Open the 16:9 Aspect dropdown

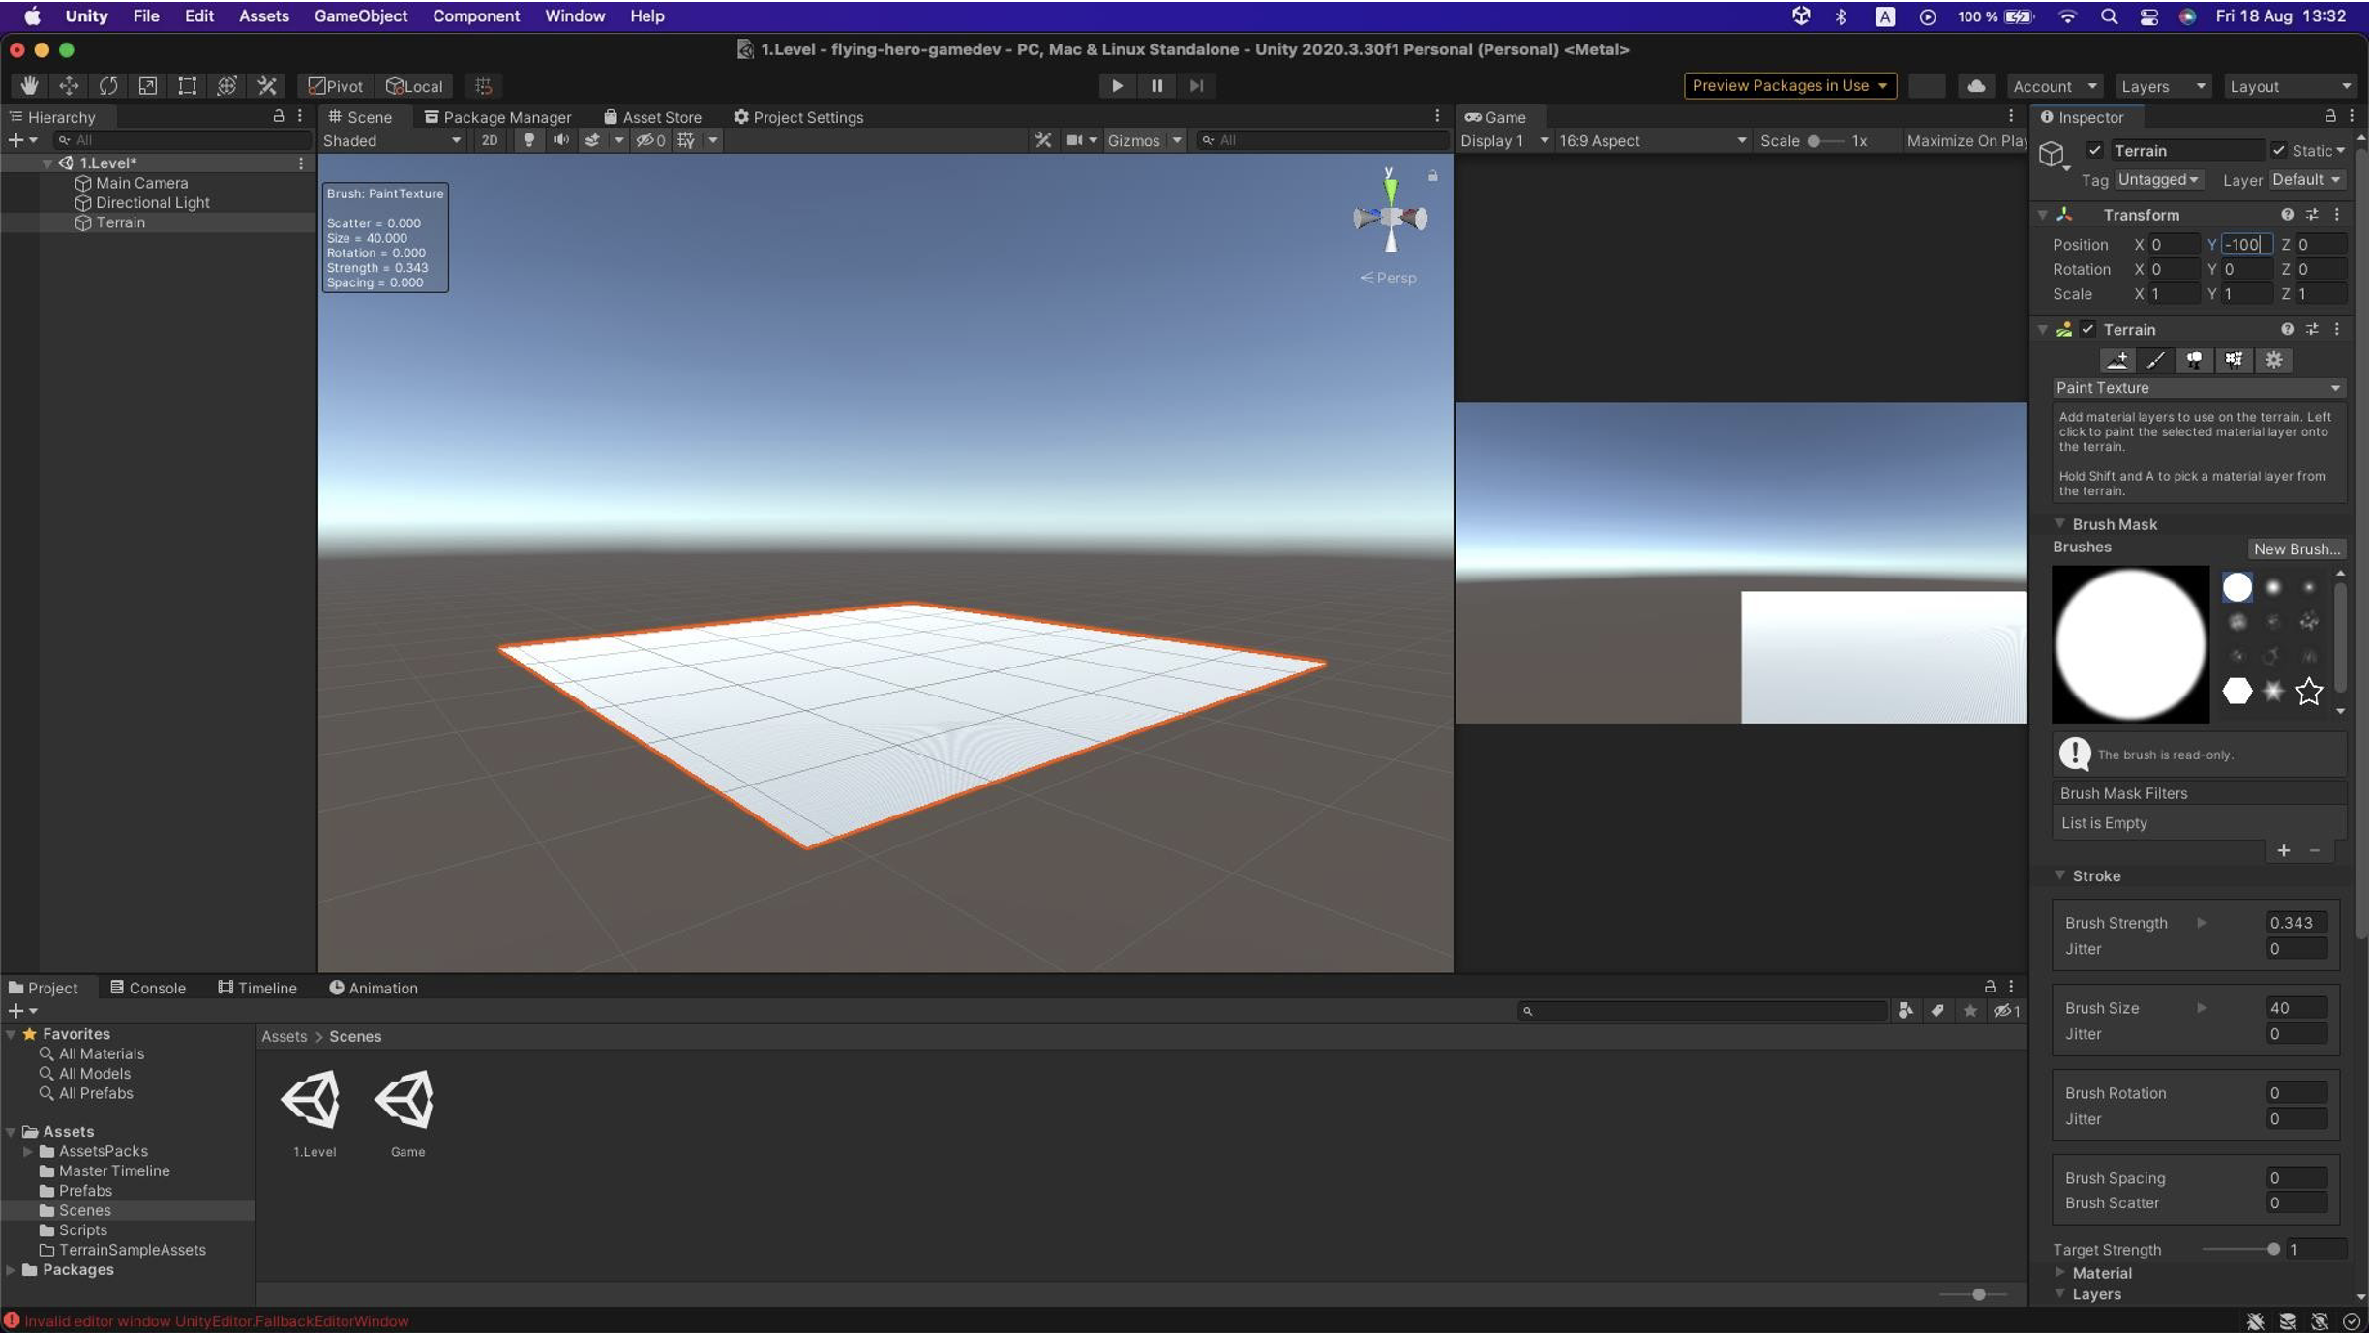(1652, 140)
